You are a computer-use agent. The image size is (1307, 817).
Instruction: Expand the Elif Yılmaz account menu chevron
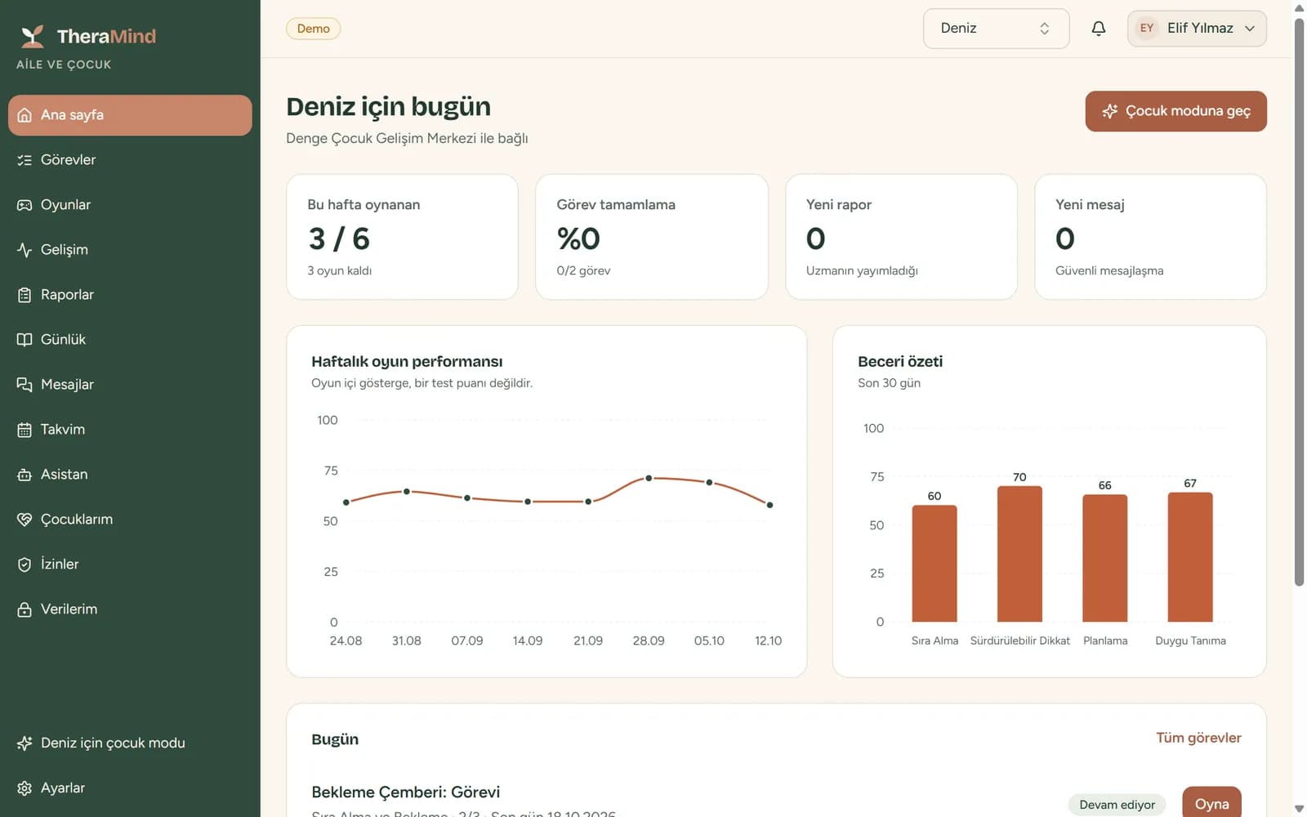pos(1250,29)
